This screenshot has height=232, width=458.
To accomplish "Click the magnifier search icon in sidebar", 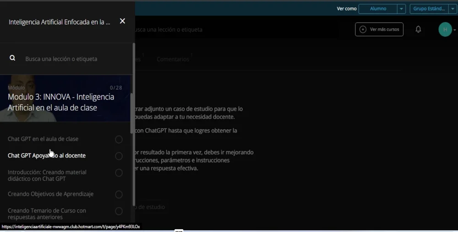I will click(x=12, y=58).
